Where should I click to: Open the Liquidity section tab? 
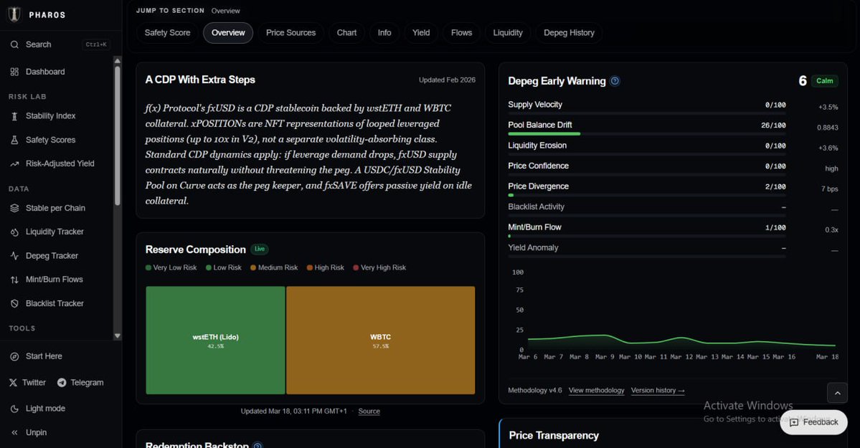pos(508,33)
